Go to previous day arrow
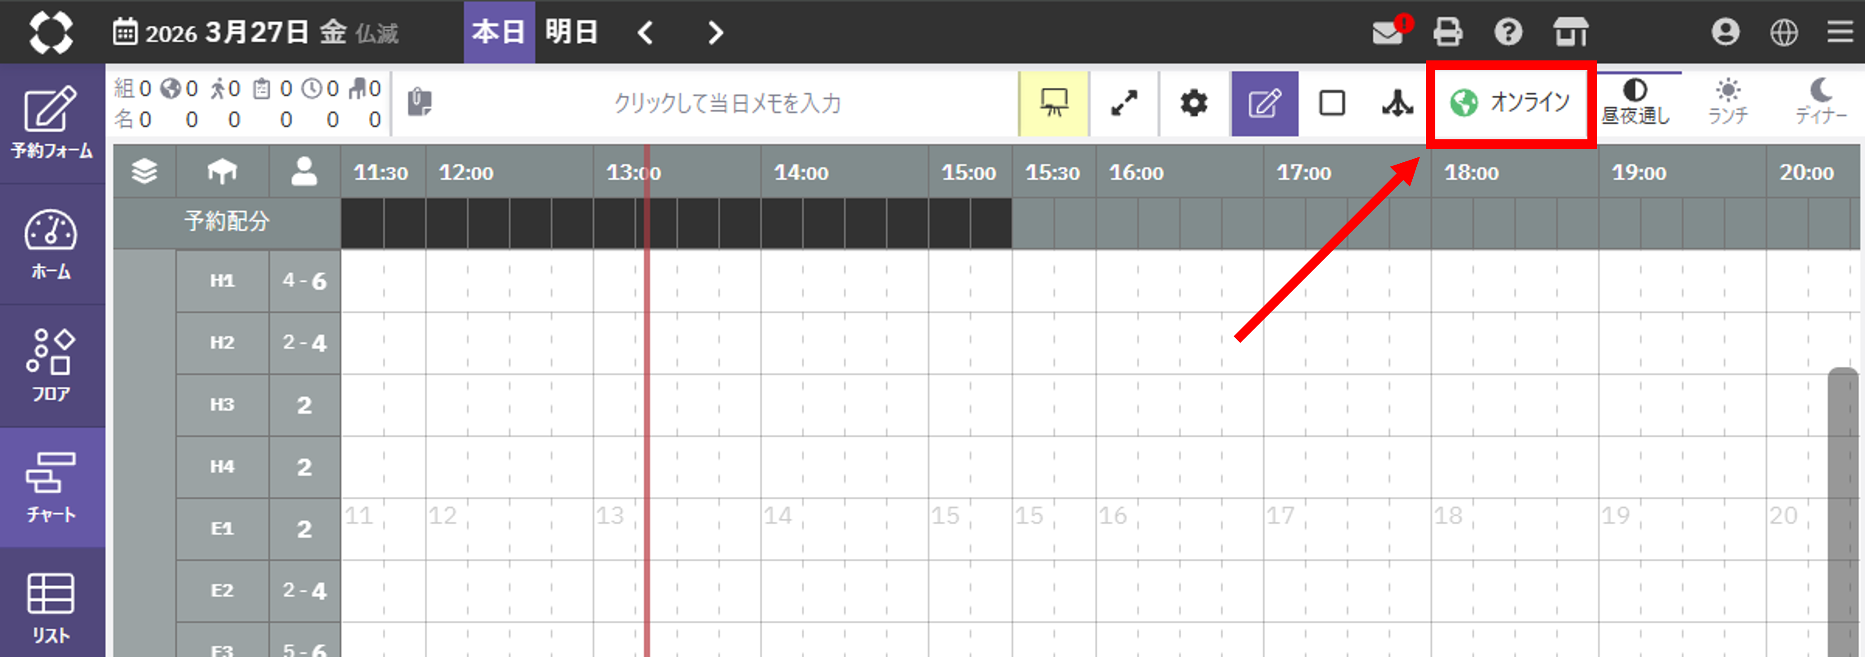This screenshot has height=657, width=1865. click(645, 32)
